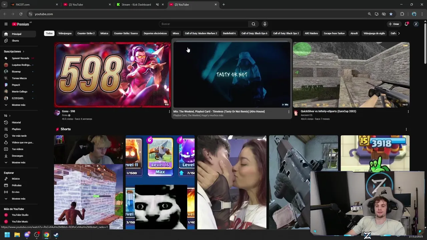Open Playlists in the sidebar

click(x=18, y=129)
